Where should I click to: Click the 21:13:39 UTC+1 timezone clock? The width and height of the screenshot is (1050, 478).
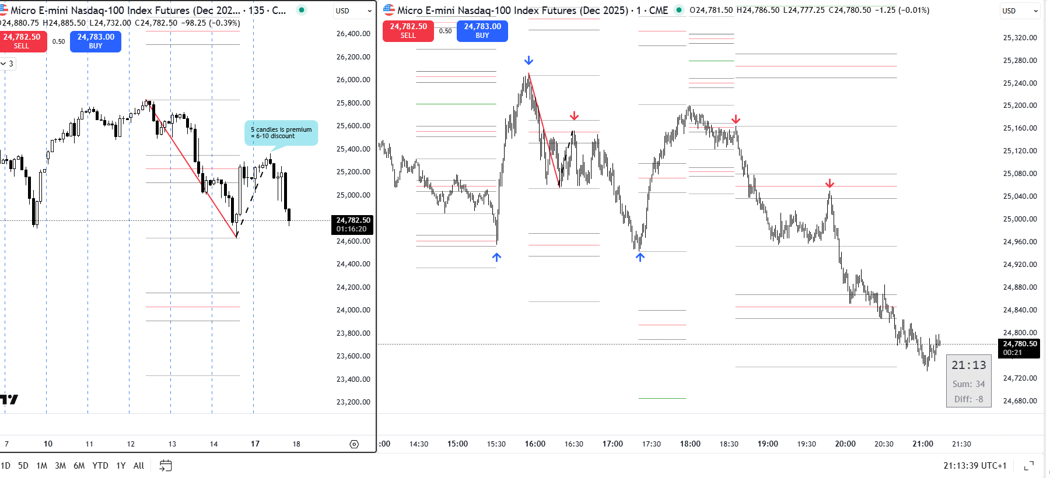975,466
